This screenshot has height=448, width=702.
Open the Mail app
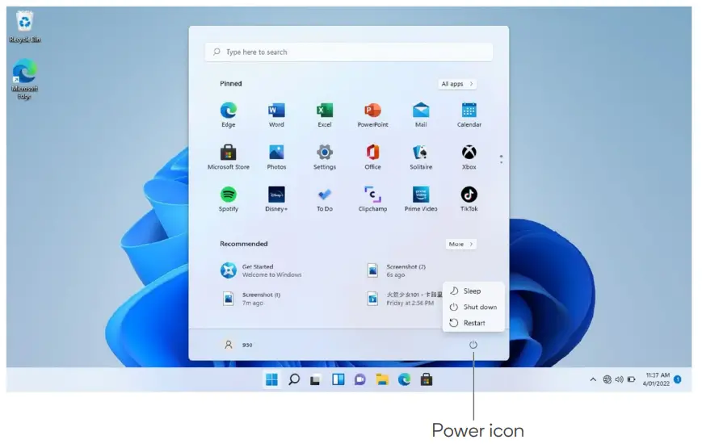click(421, 115)
